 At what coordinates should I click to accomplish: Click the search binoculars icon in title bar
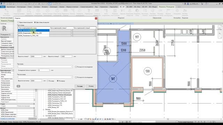[x=185, y=4]
